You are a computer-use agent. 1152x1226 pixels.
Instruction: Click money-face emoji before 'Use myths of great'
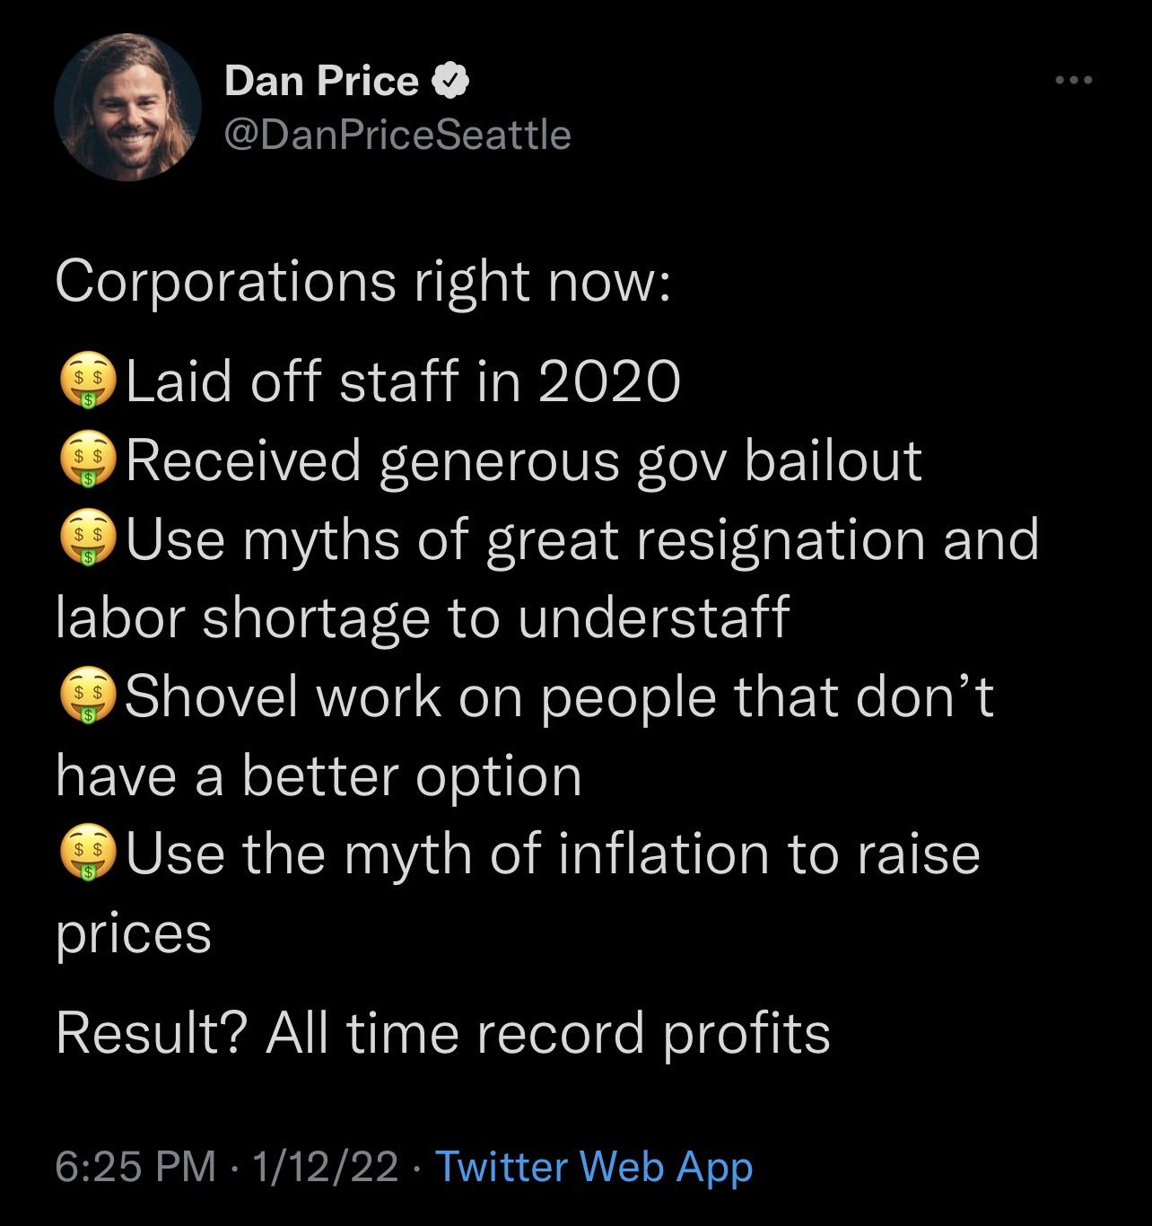[88, 540]
